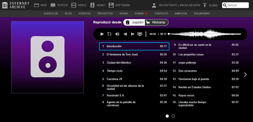Screen dimensions: 253x122
Task: Click the Subir upload link text
Action: pyautogui.click(x=213, y=5)
